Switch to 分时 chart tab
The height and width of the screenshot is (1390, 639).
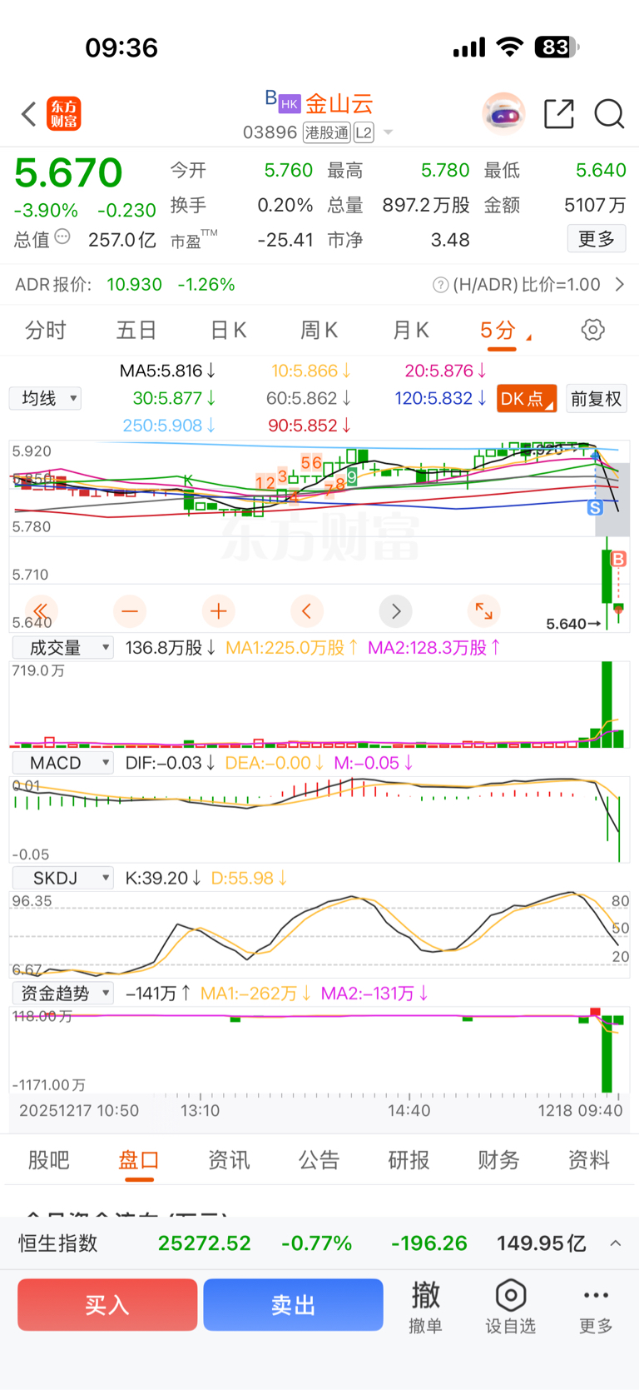click(x=45, y=331)
